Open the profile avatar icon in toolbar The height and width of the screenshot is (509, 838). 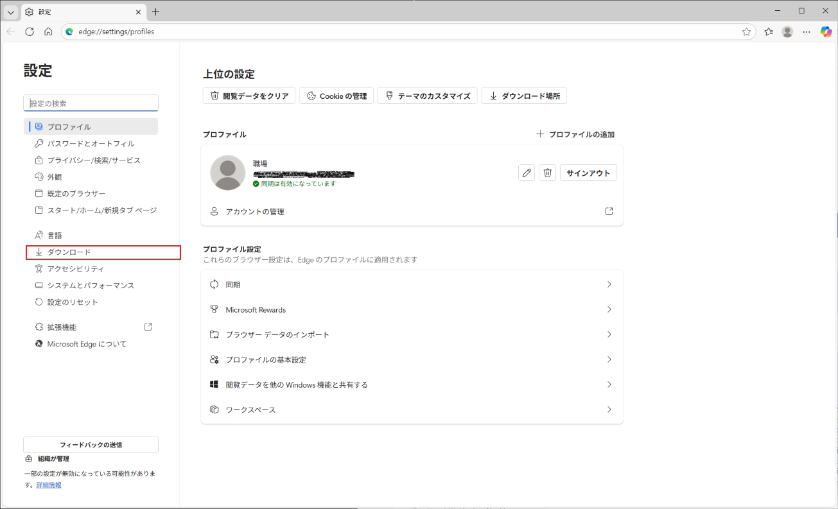tap(787, 31)
